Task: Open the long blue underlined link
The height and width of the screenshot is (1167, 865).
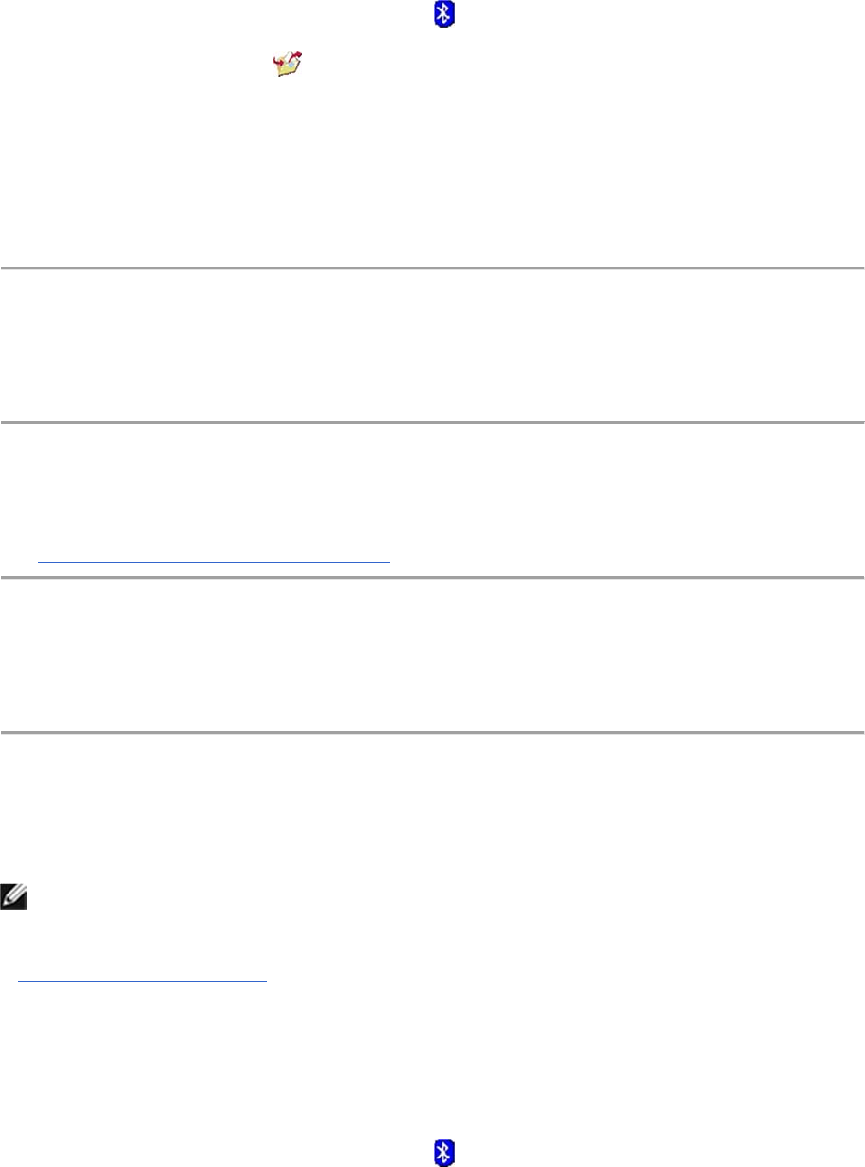Action: (214, 560)
